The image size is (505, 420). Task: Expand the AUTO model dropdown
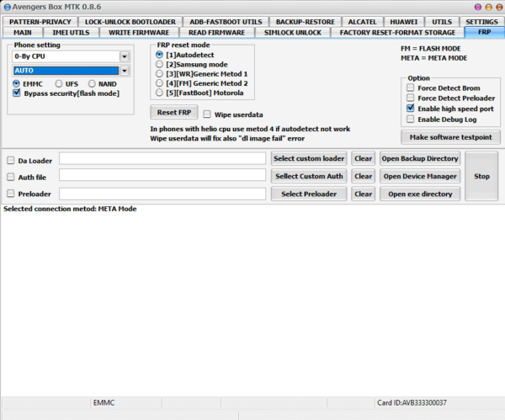click(x=125, y=71)
